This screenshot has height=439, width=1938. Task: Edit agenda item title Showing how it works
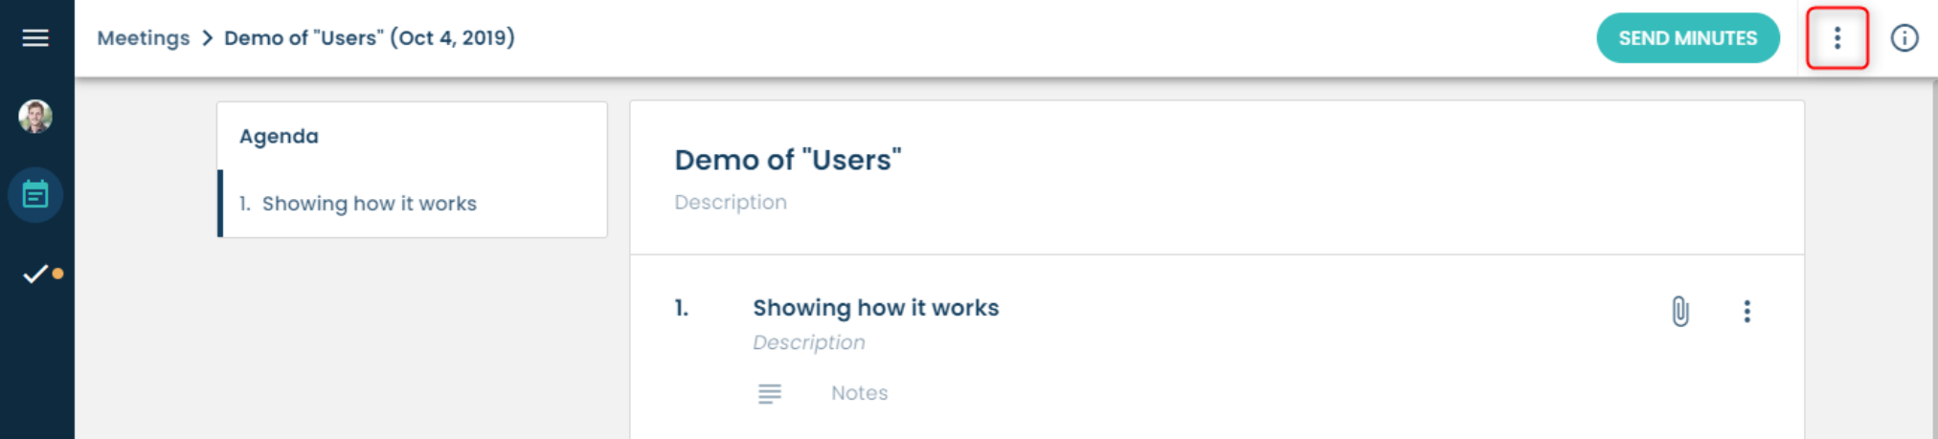[x=875, y=308]
